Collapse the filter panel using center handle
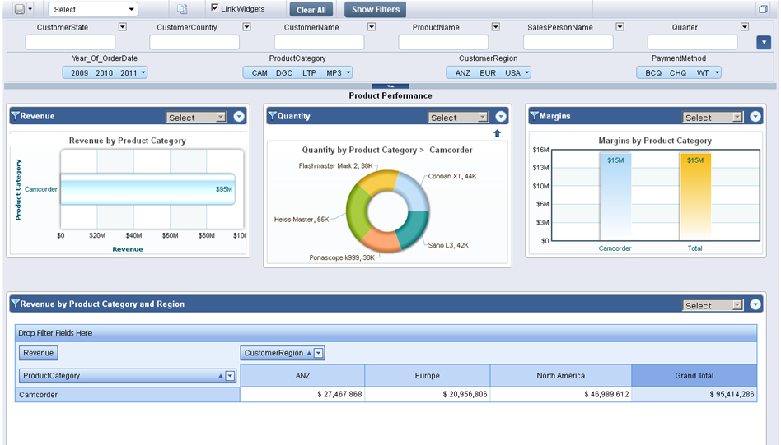 (390, 86)
